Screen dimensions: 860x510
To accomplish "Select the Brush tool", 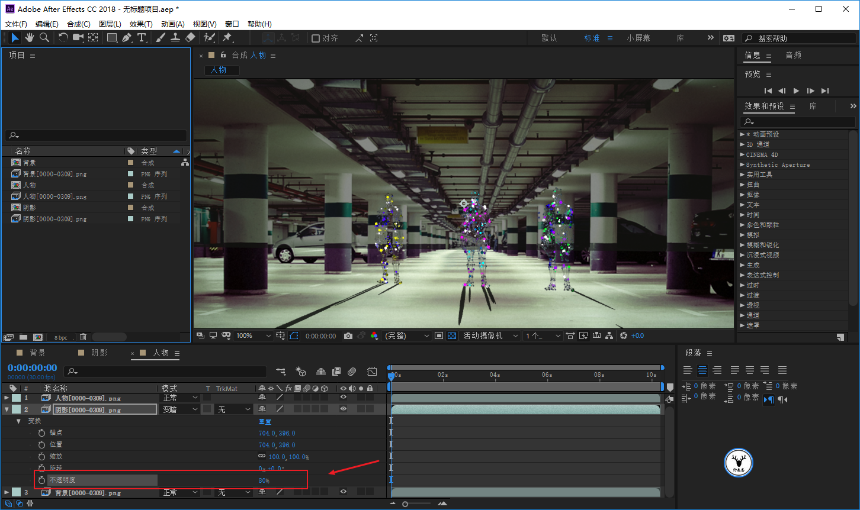I will [161, 38].
